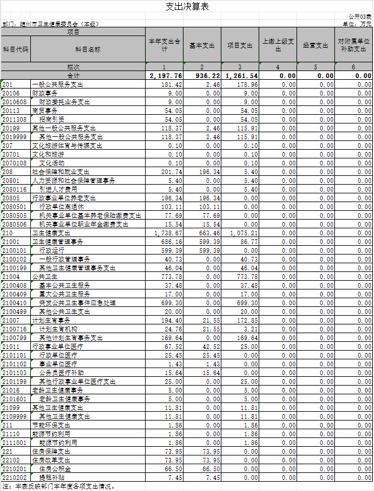Select the '上缴上级支出' header cell
The width and height of the screenshot is (374, 491).
pos(278,45)
